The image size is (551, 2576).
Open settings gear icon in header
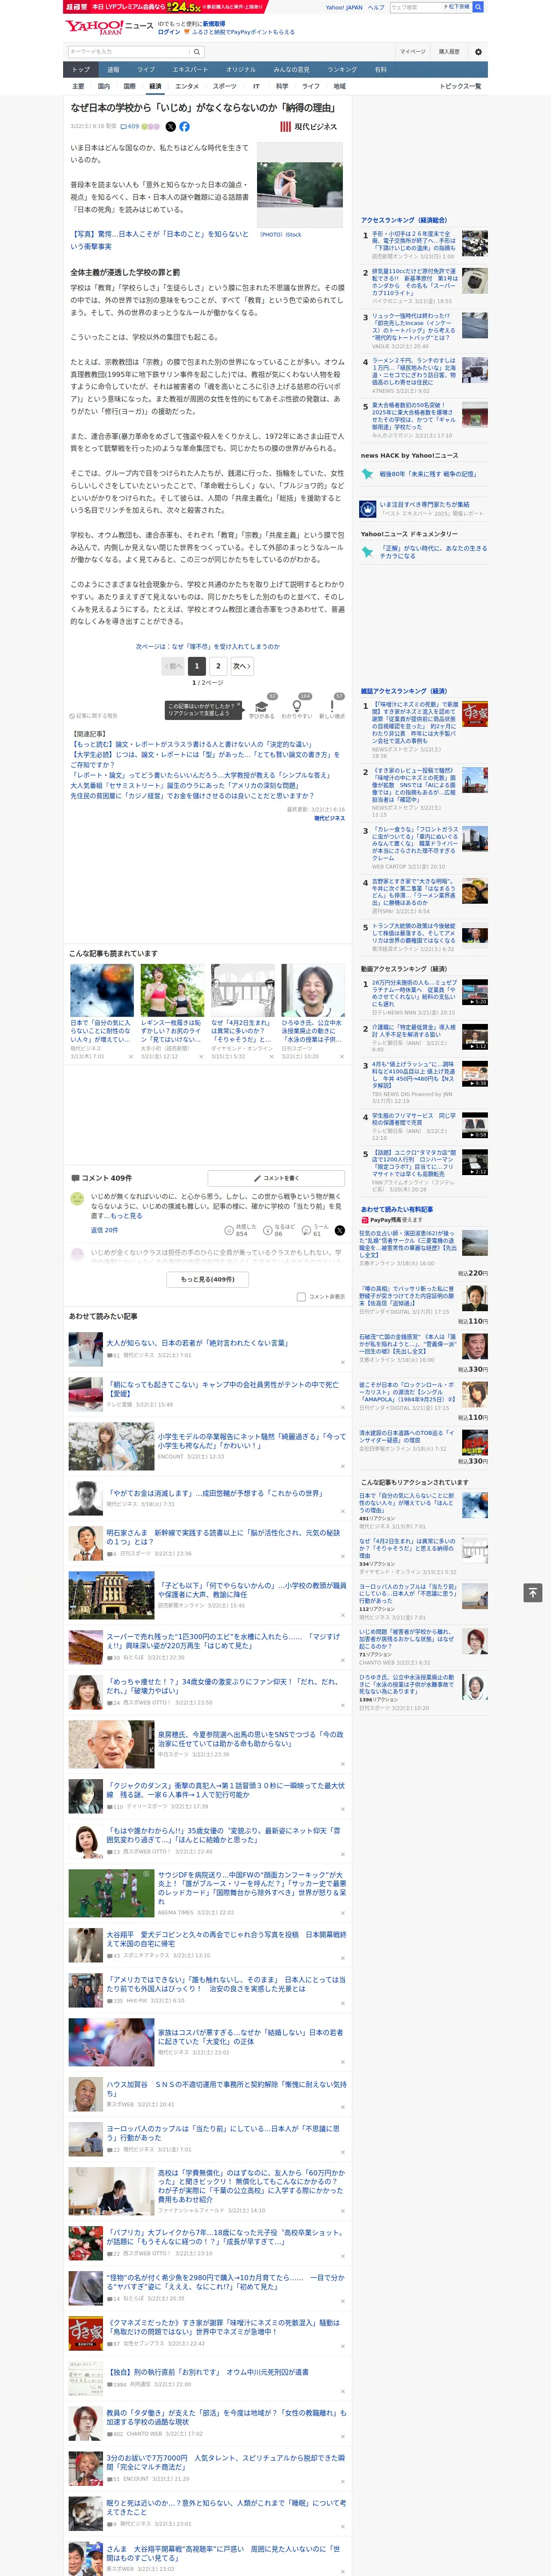tap(478, 51)
